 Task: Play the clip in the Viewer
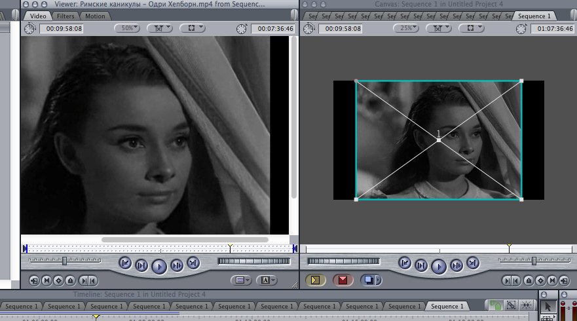pyautogui.click(x=159, y=267)
